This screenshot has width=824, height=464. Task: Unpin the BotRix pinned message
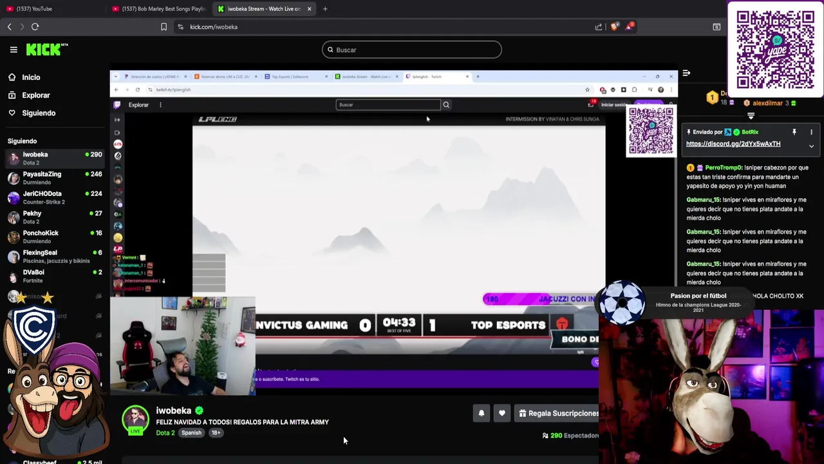794,132
